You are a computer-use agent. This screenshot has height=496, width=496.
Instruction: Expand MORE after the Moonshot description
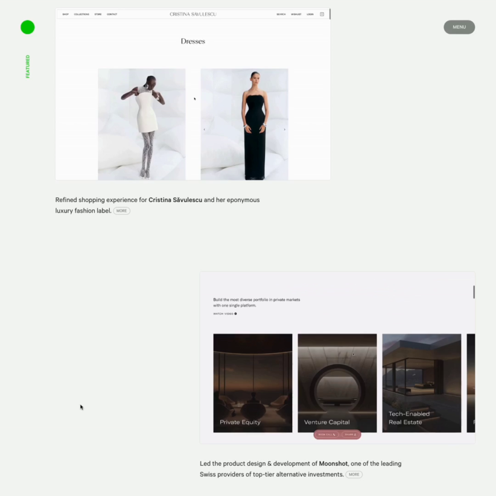(354, 475)
